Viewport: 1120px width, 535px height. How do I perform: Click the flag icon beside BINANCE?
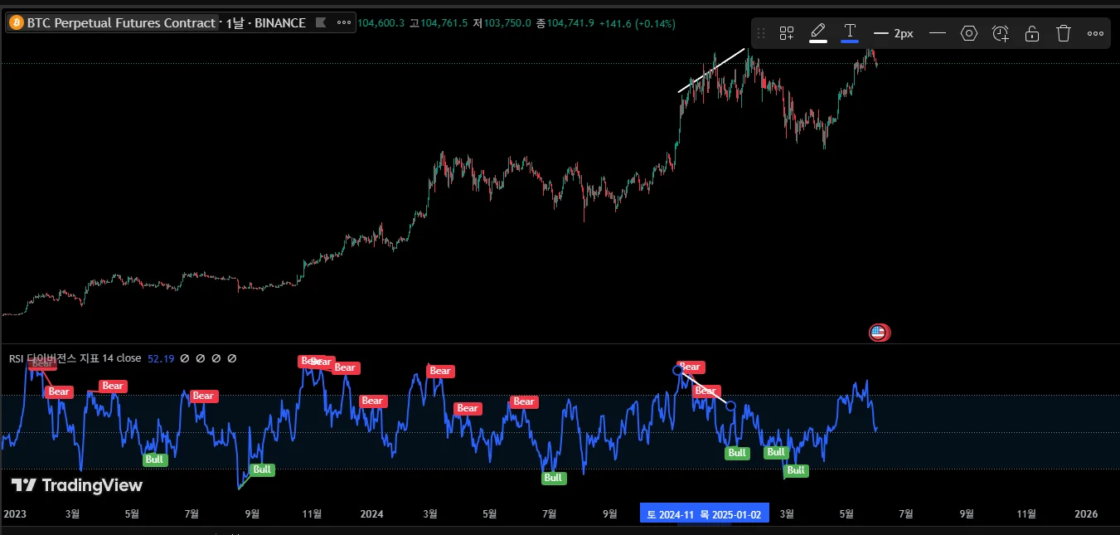322,23
